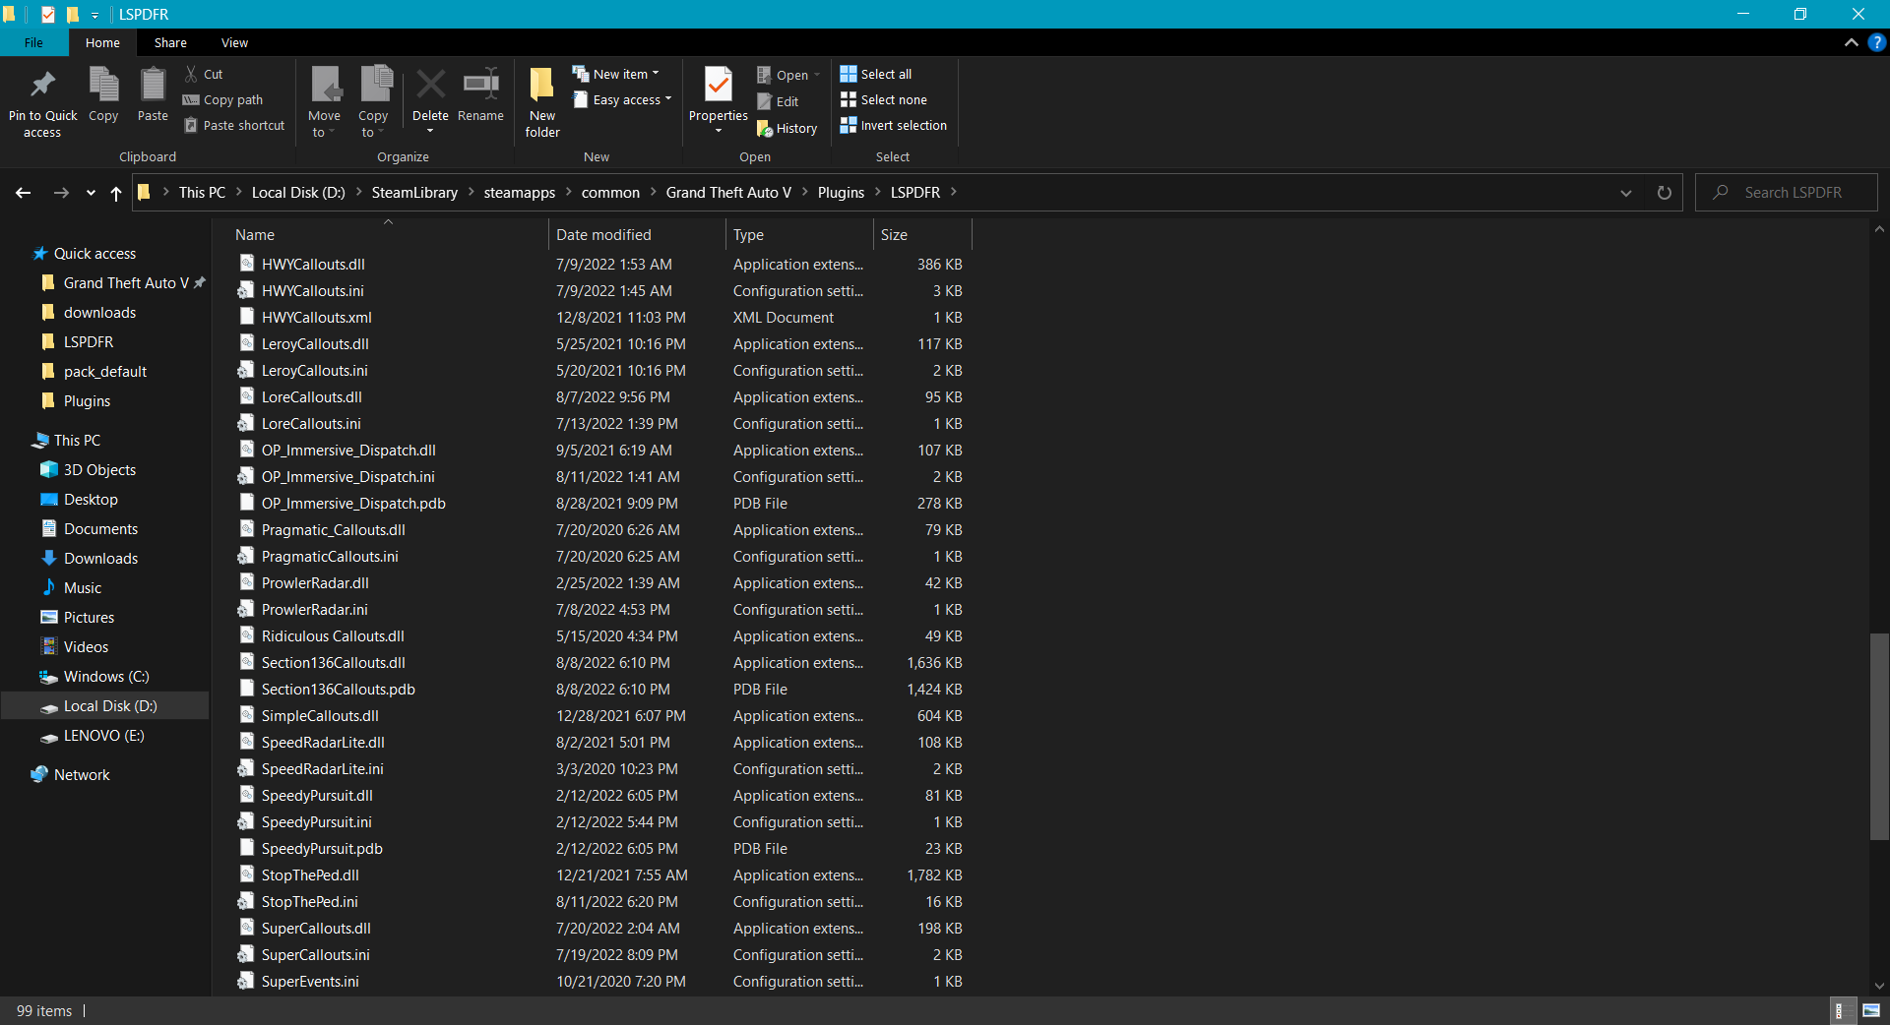
Task: Go up one folder level
Action: pos(116,193)
